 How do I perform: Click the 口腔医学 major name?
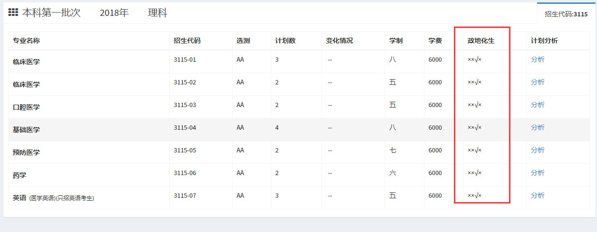[26, 107]
